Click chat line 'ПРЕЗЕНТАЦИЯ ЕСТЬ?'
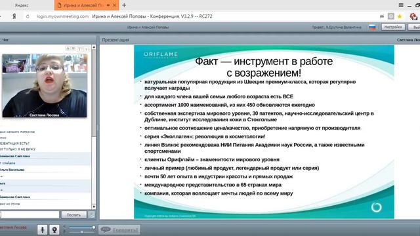Image resolution: width=420 pixels, height=236 pixels. pos(14,144)
